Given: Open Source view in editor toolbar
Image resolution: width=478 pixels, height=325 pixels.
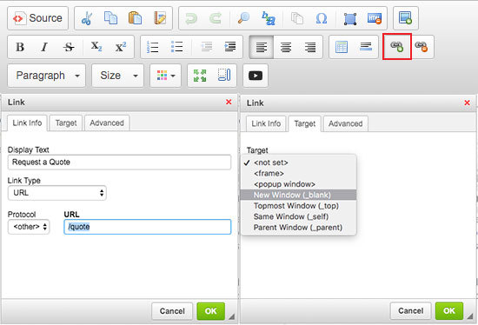Looking at the screenshot, I should 37,18.
